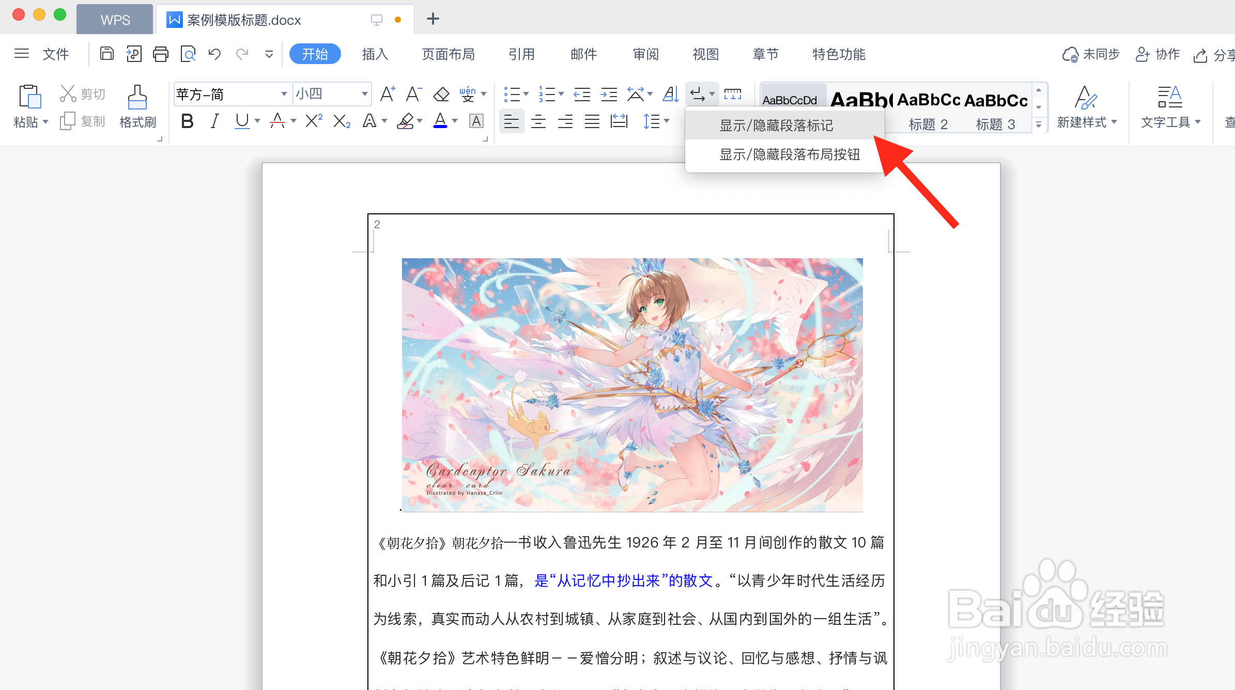
Task: Open the 文件 menu
Action: click(x=55, y=54)
